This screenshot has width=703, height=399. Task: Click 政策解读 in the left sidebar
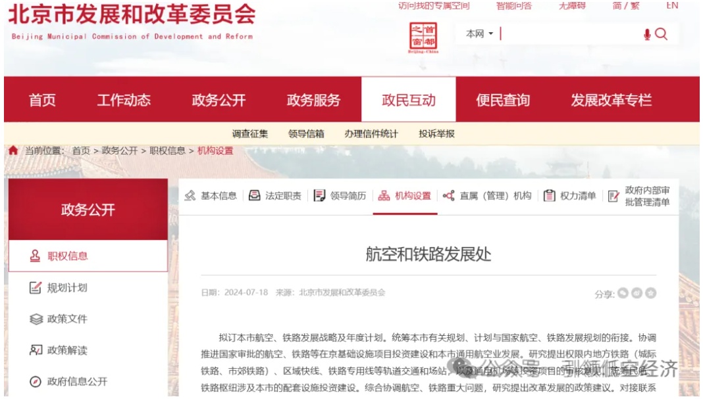66,350
